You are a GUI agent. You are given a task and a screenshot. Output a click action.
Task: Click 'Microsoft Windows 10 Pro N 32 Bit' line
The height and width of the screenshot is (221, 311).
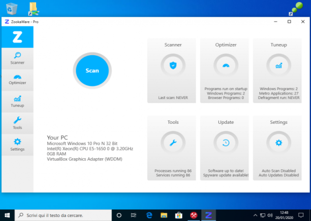pos(82,143)
